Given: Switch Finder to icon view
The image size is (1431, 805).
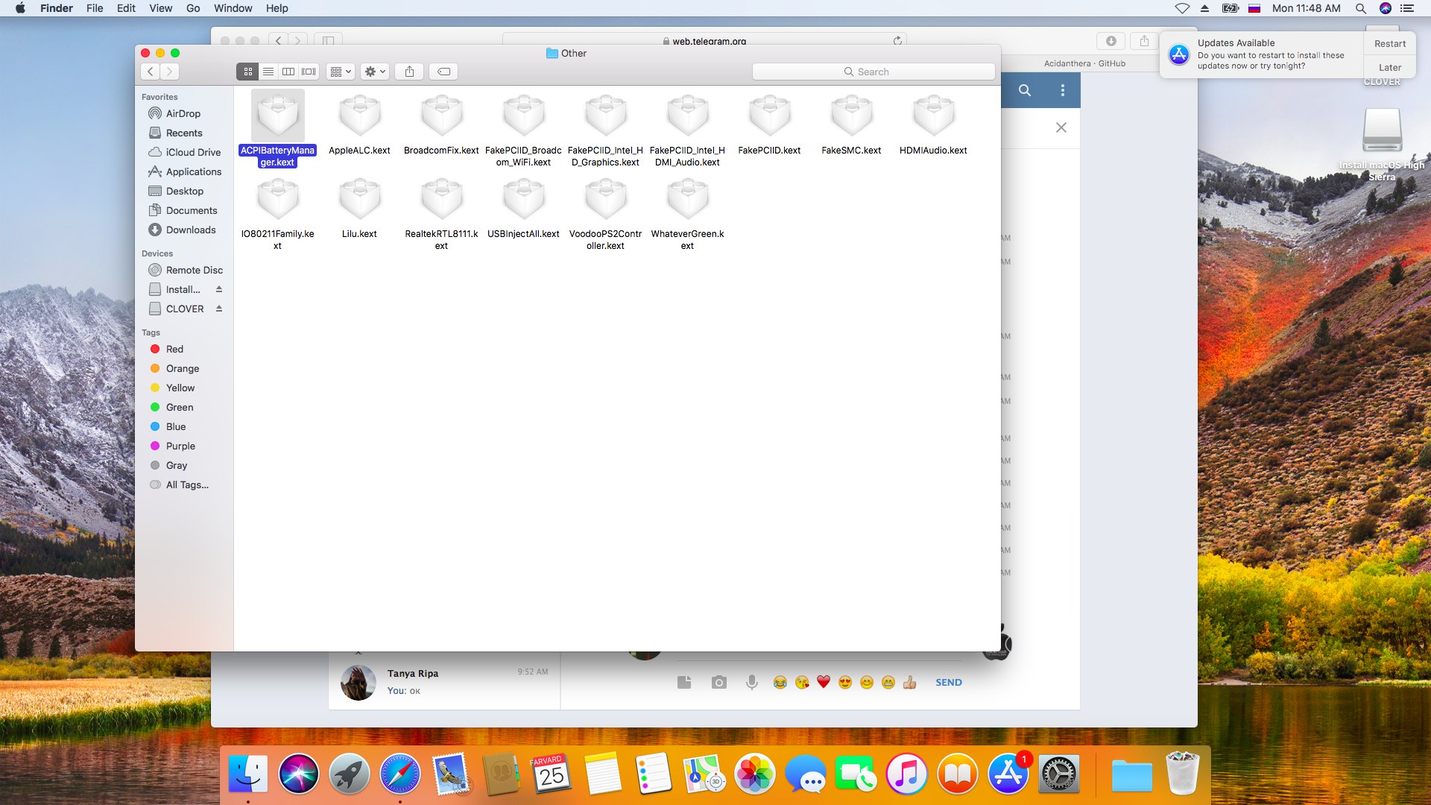Looking at the screenshot, I should click(248, 72).
